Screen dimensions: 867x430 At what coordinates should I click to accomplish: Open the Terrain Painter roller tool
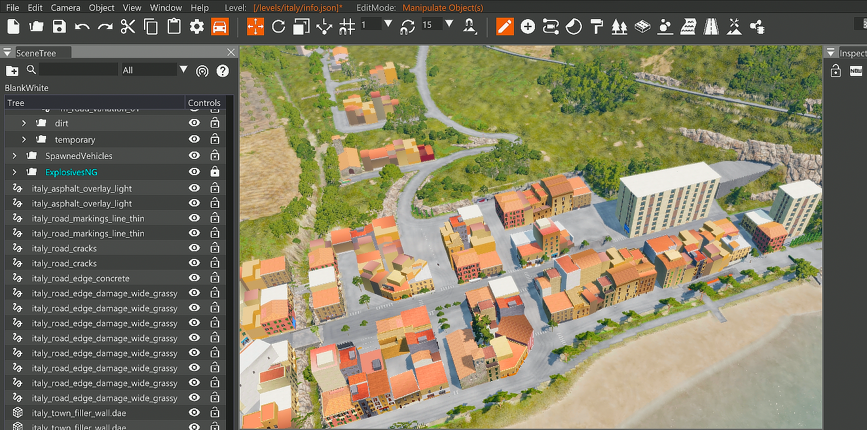click(596, 26)
